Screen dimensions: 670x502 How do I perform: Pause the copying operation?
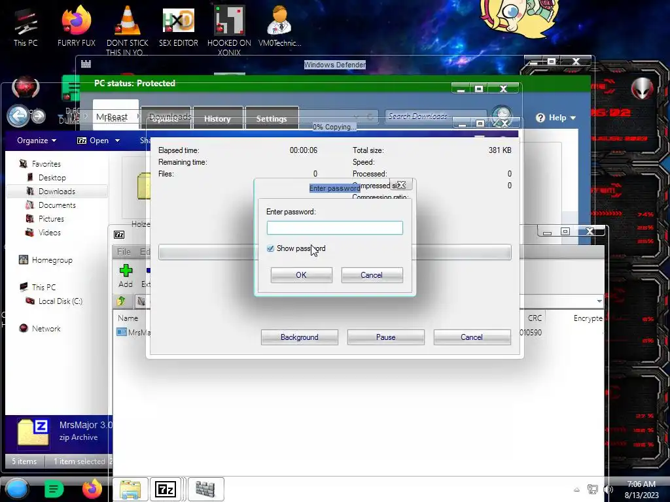pyautogui.click(x=386, y=337)
